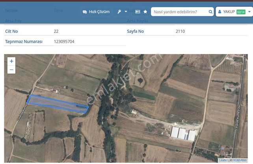Select the Taşınmaz Numarası value 123095704
The height and width of the screenshot is (164, 253).
click(x=64, y=41)
